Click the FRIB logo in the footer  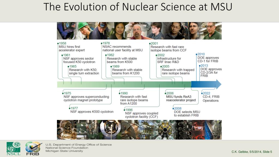[x=34, y=149]
